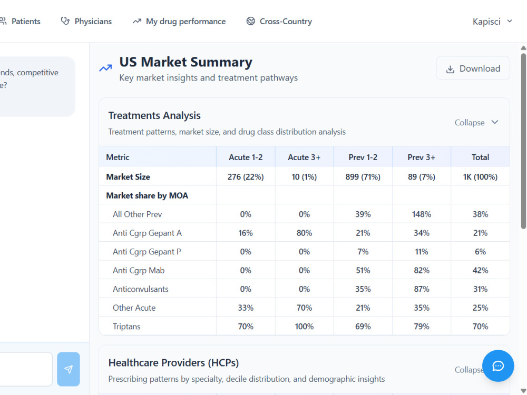Image resolution: width=527 pixels, height=395 pixels.
Task: Select the Cross-Country nav item
Action: point(279,21)
